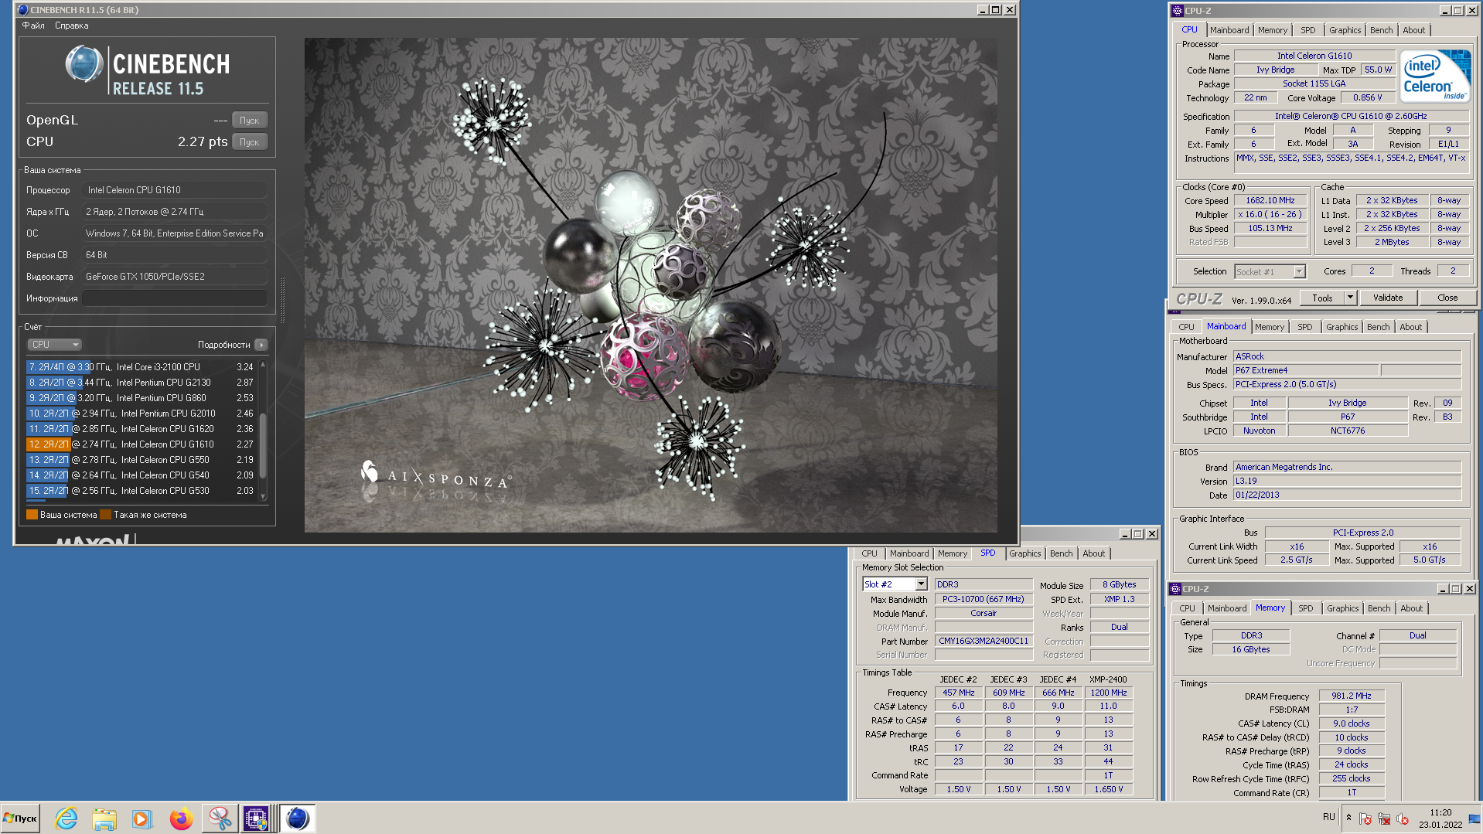Switch to Snipping Tool in taskbar
1483x834 pixels.
click(x=220, y=819)
